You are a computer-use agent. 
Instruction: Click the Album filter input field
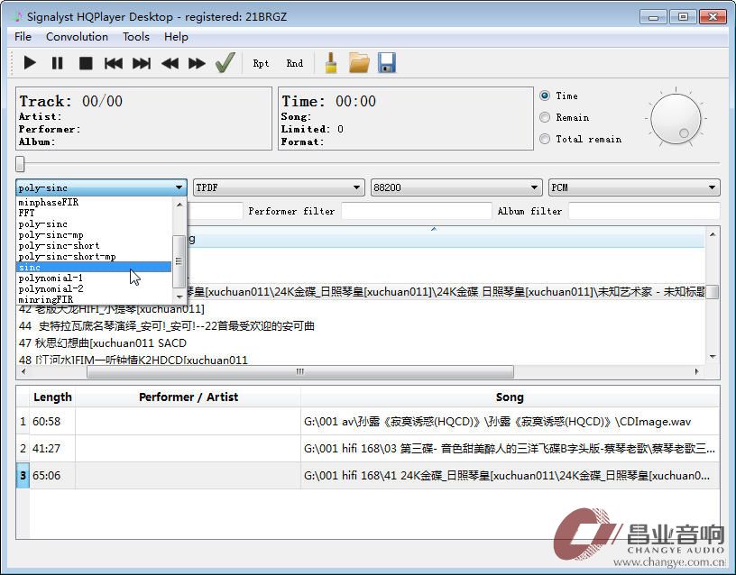[x=644, y=211]
